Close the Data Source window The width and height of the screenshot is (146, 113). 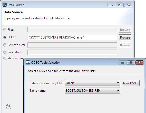(x=128, y=5)
